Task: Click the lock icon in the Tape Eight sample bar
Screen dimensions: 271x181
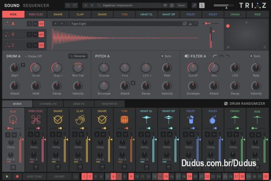Action: [x=190, y=24]
